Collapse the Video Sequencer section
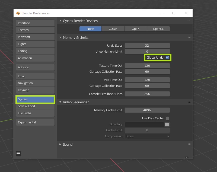The width and height of the screenshot is (217, 172). (x=60, y=102)
